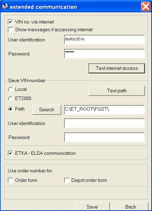This screenshot has width=152, height=211.
Task: Enable Show messages if accessing internet
Action: [11, 30]
